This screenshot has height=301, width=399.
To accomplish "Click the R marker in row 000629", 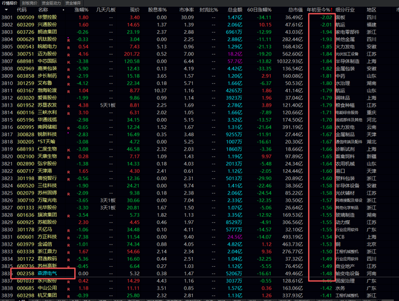I will [x=69, y=40].
